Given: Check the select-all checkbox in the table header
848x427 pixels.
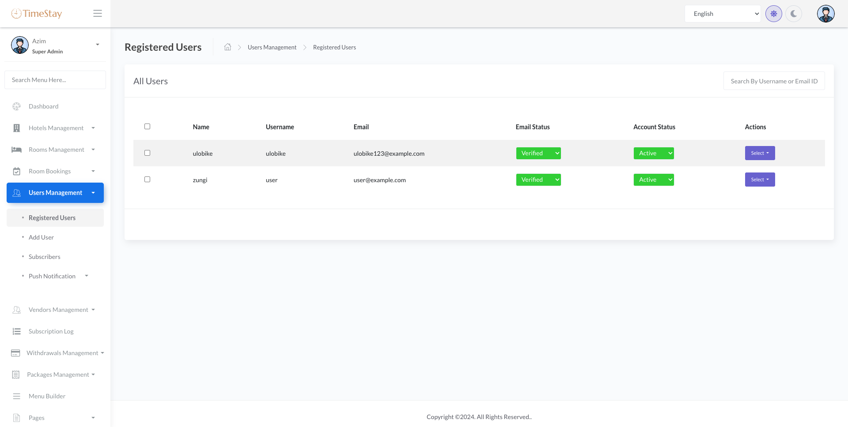Looking at the screenshot, I should [x=148, y=127].
